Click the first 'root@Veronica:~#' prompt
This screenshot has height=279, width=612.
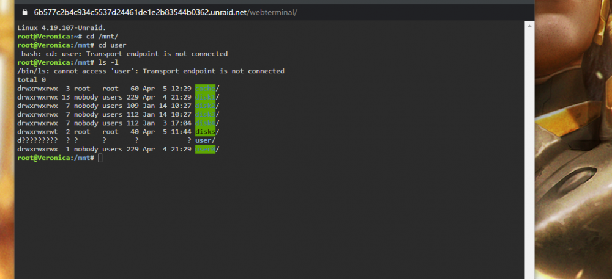click(x=50, y=36)
